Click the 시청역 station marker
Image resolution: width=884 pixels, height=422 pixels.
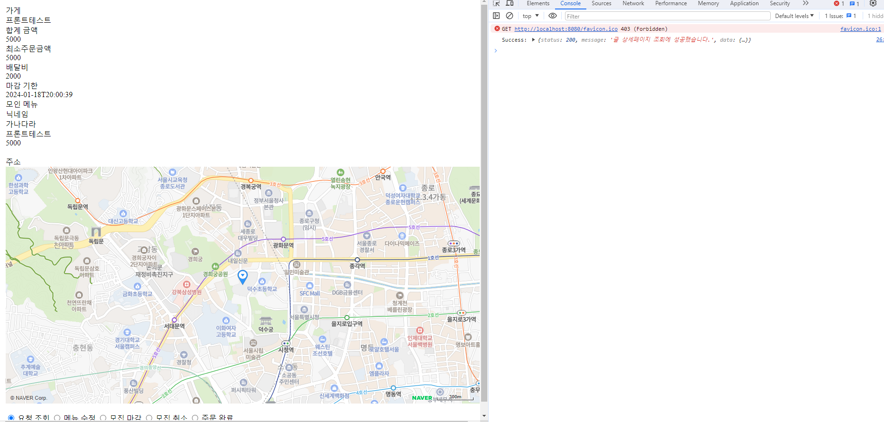(x=286, y=343)
